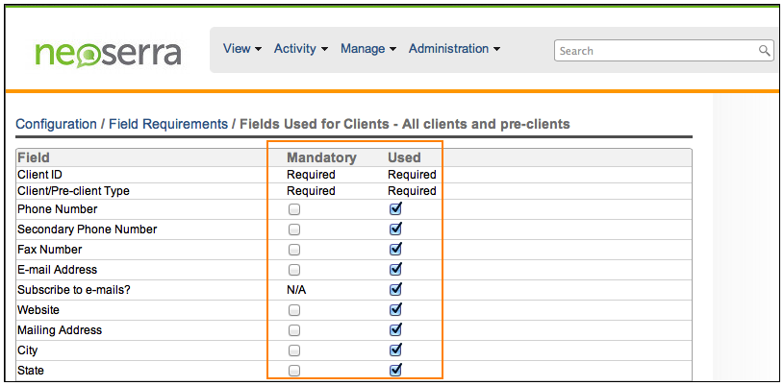The image size is (784, 386).
Task: Expand the Activity menu
Action: 300,49
